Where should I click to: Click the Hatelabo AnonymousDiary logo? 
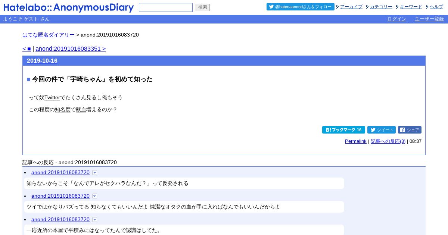pos(69,7)
